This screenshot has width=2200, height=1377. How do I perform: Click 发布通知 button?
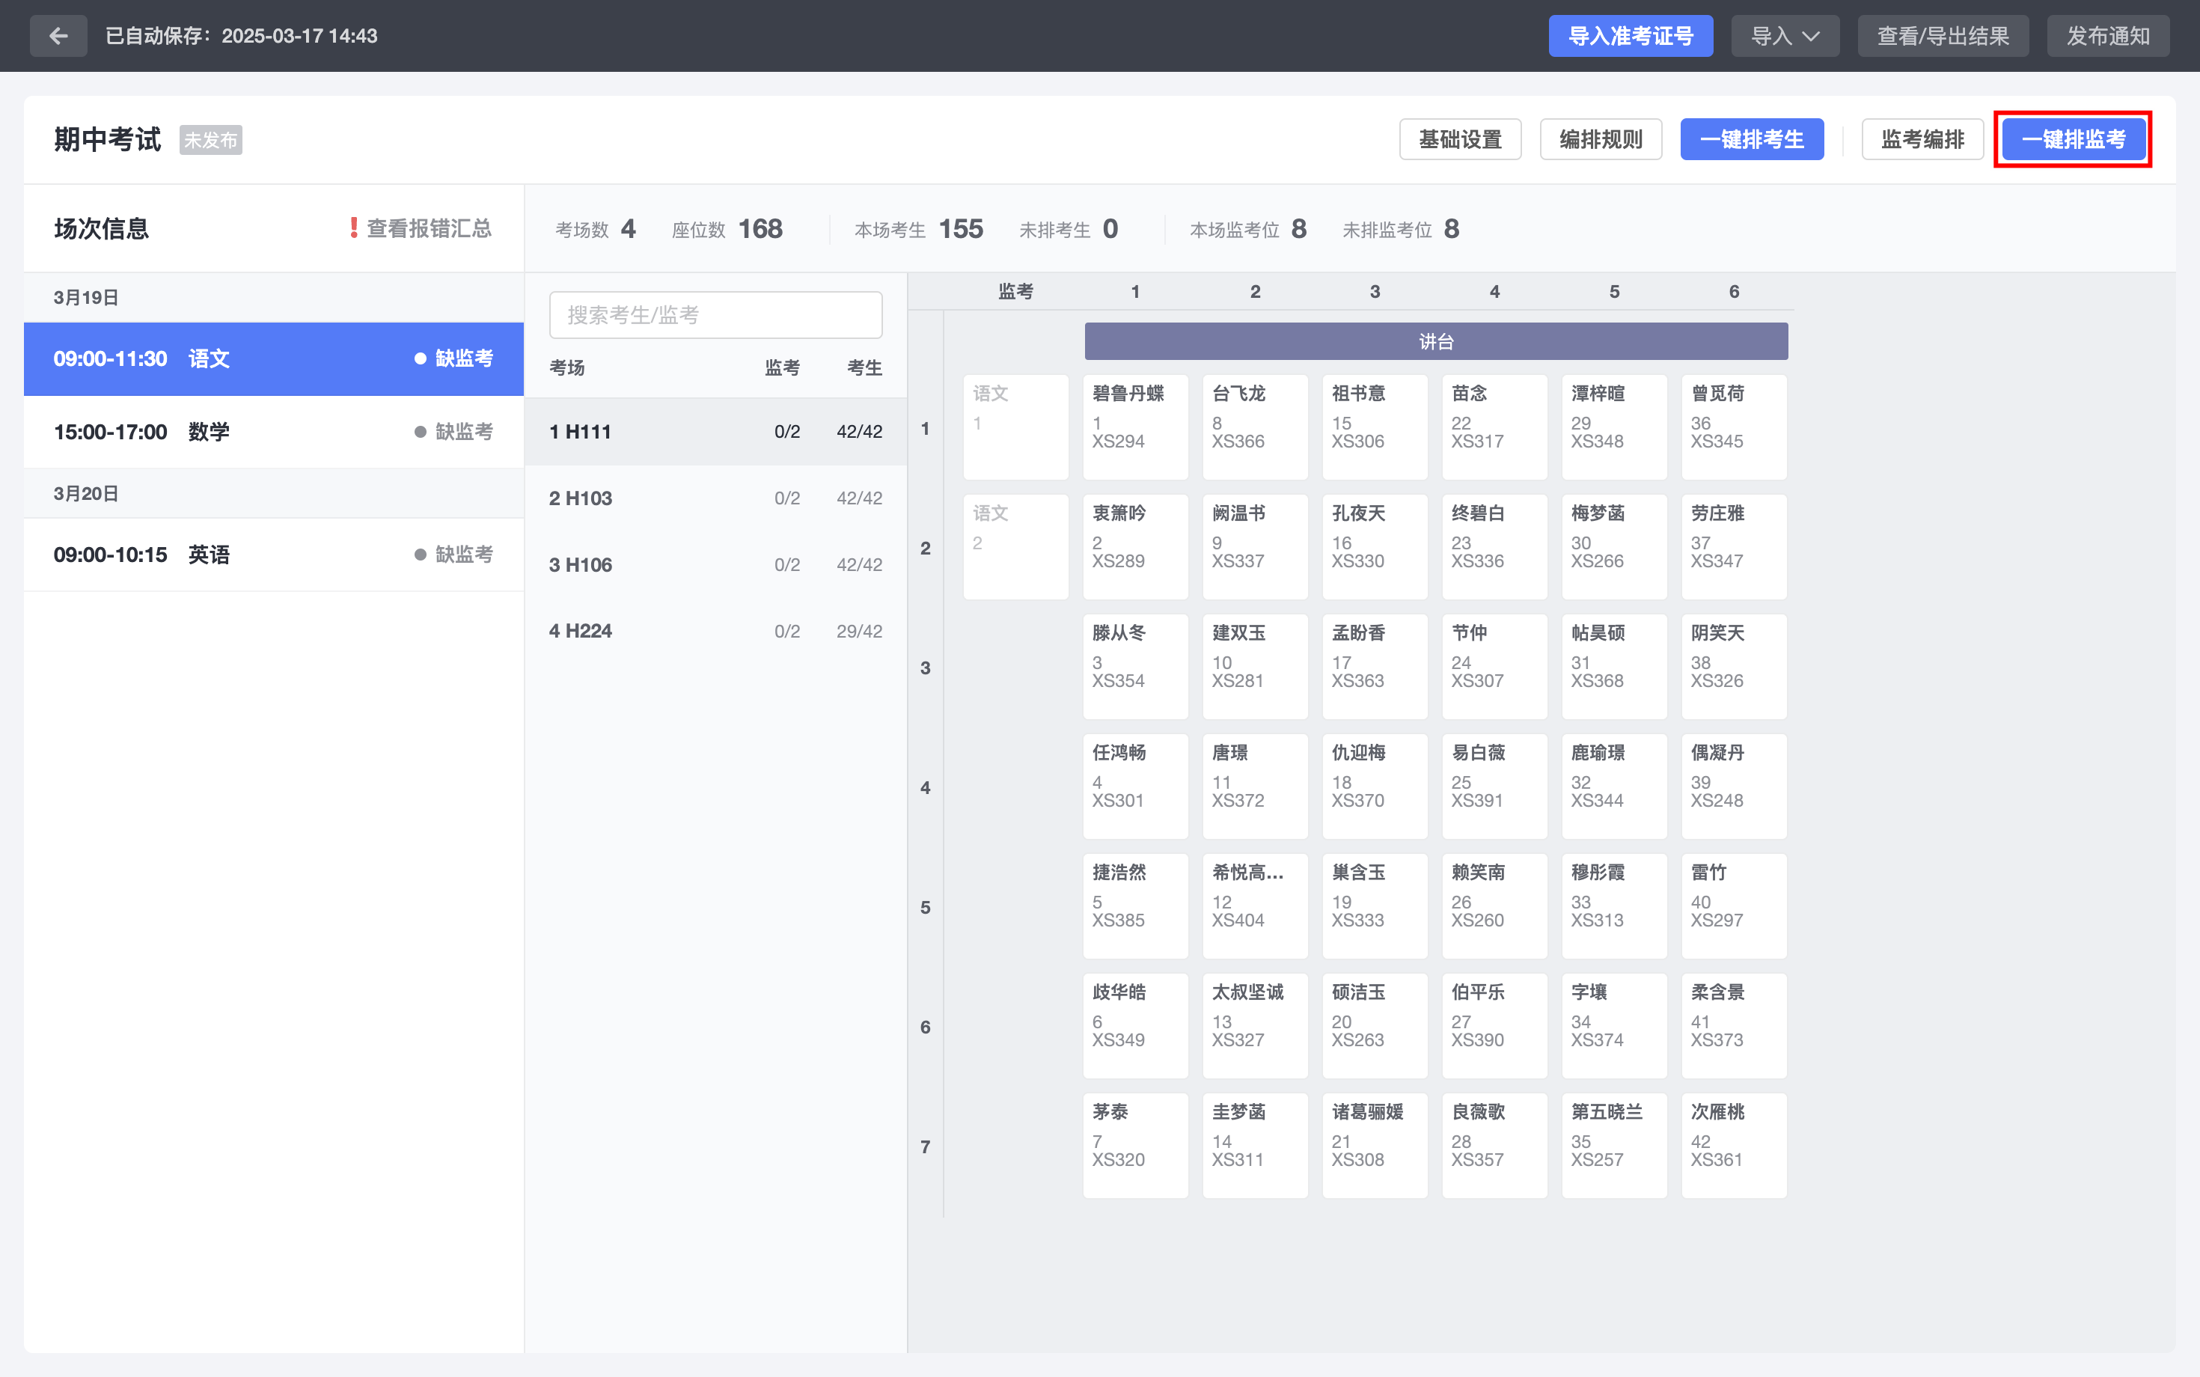click(2107, 35)
